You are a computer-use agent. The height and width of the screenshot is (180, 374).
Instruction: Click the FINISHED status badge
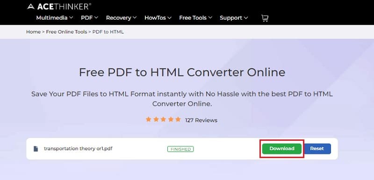coord(180,149)
